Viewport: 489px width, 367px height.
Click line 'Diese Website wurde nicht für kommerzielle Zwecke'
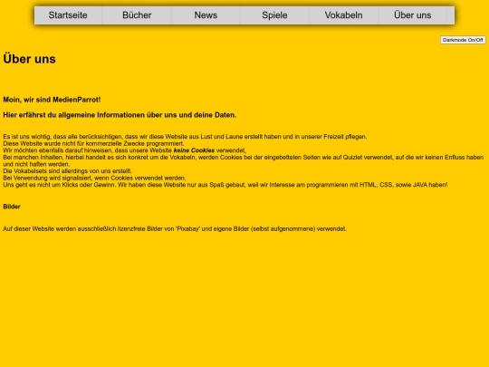(93, 143)
